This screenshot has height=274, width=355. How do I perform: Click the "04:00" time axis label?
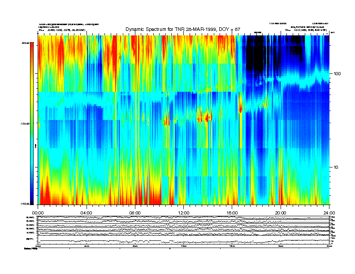[87, 213]
